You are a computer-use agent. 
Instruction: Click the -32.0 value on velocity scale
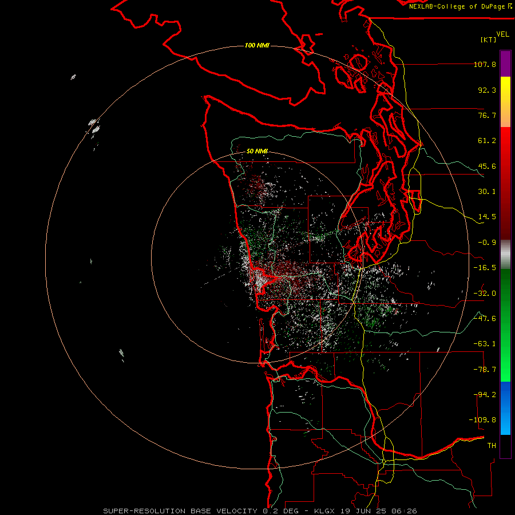(485, 294)
